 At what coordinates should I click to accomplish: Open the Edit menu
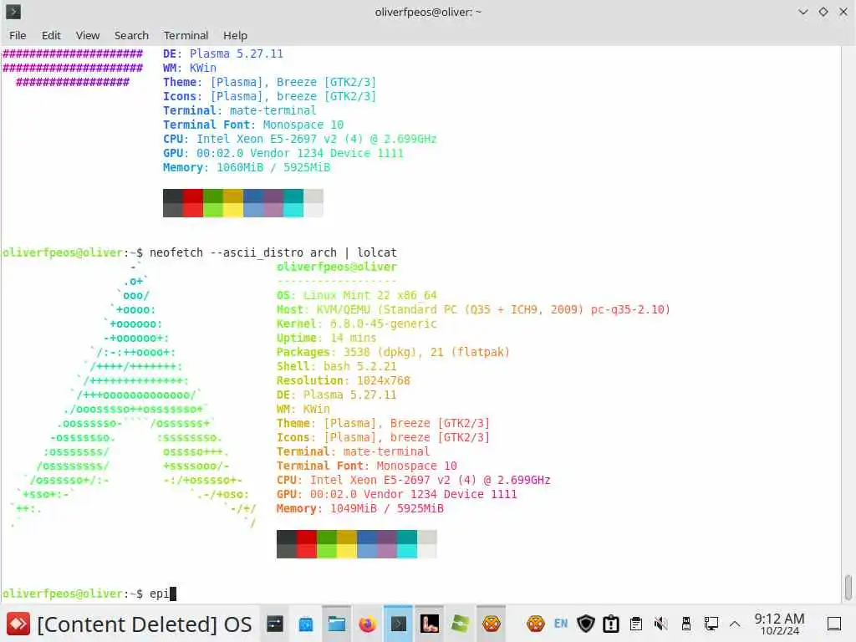pyautogui.click(x=51, y=35)
